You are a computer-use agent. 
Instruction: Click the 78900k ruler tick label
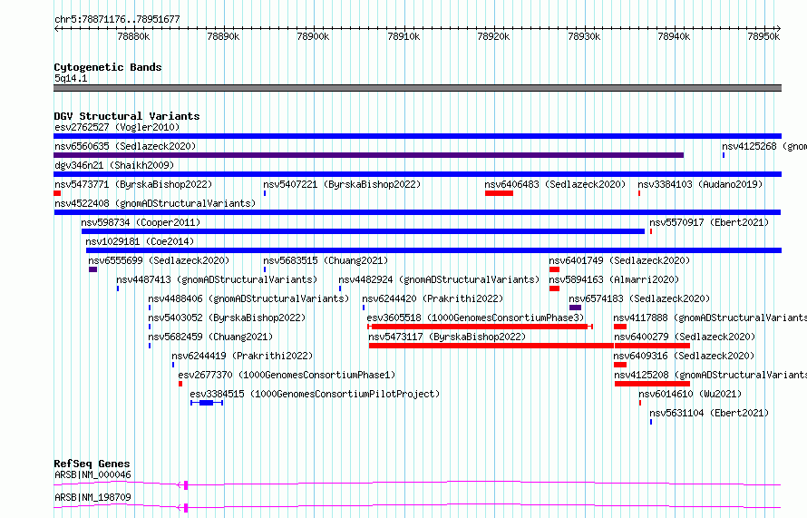[x=313, y=36]
